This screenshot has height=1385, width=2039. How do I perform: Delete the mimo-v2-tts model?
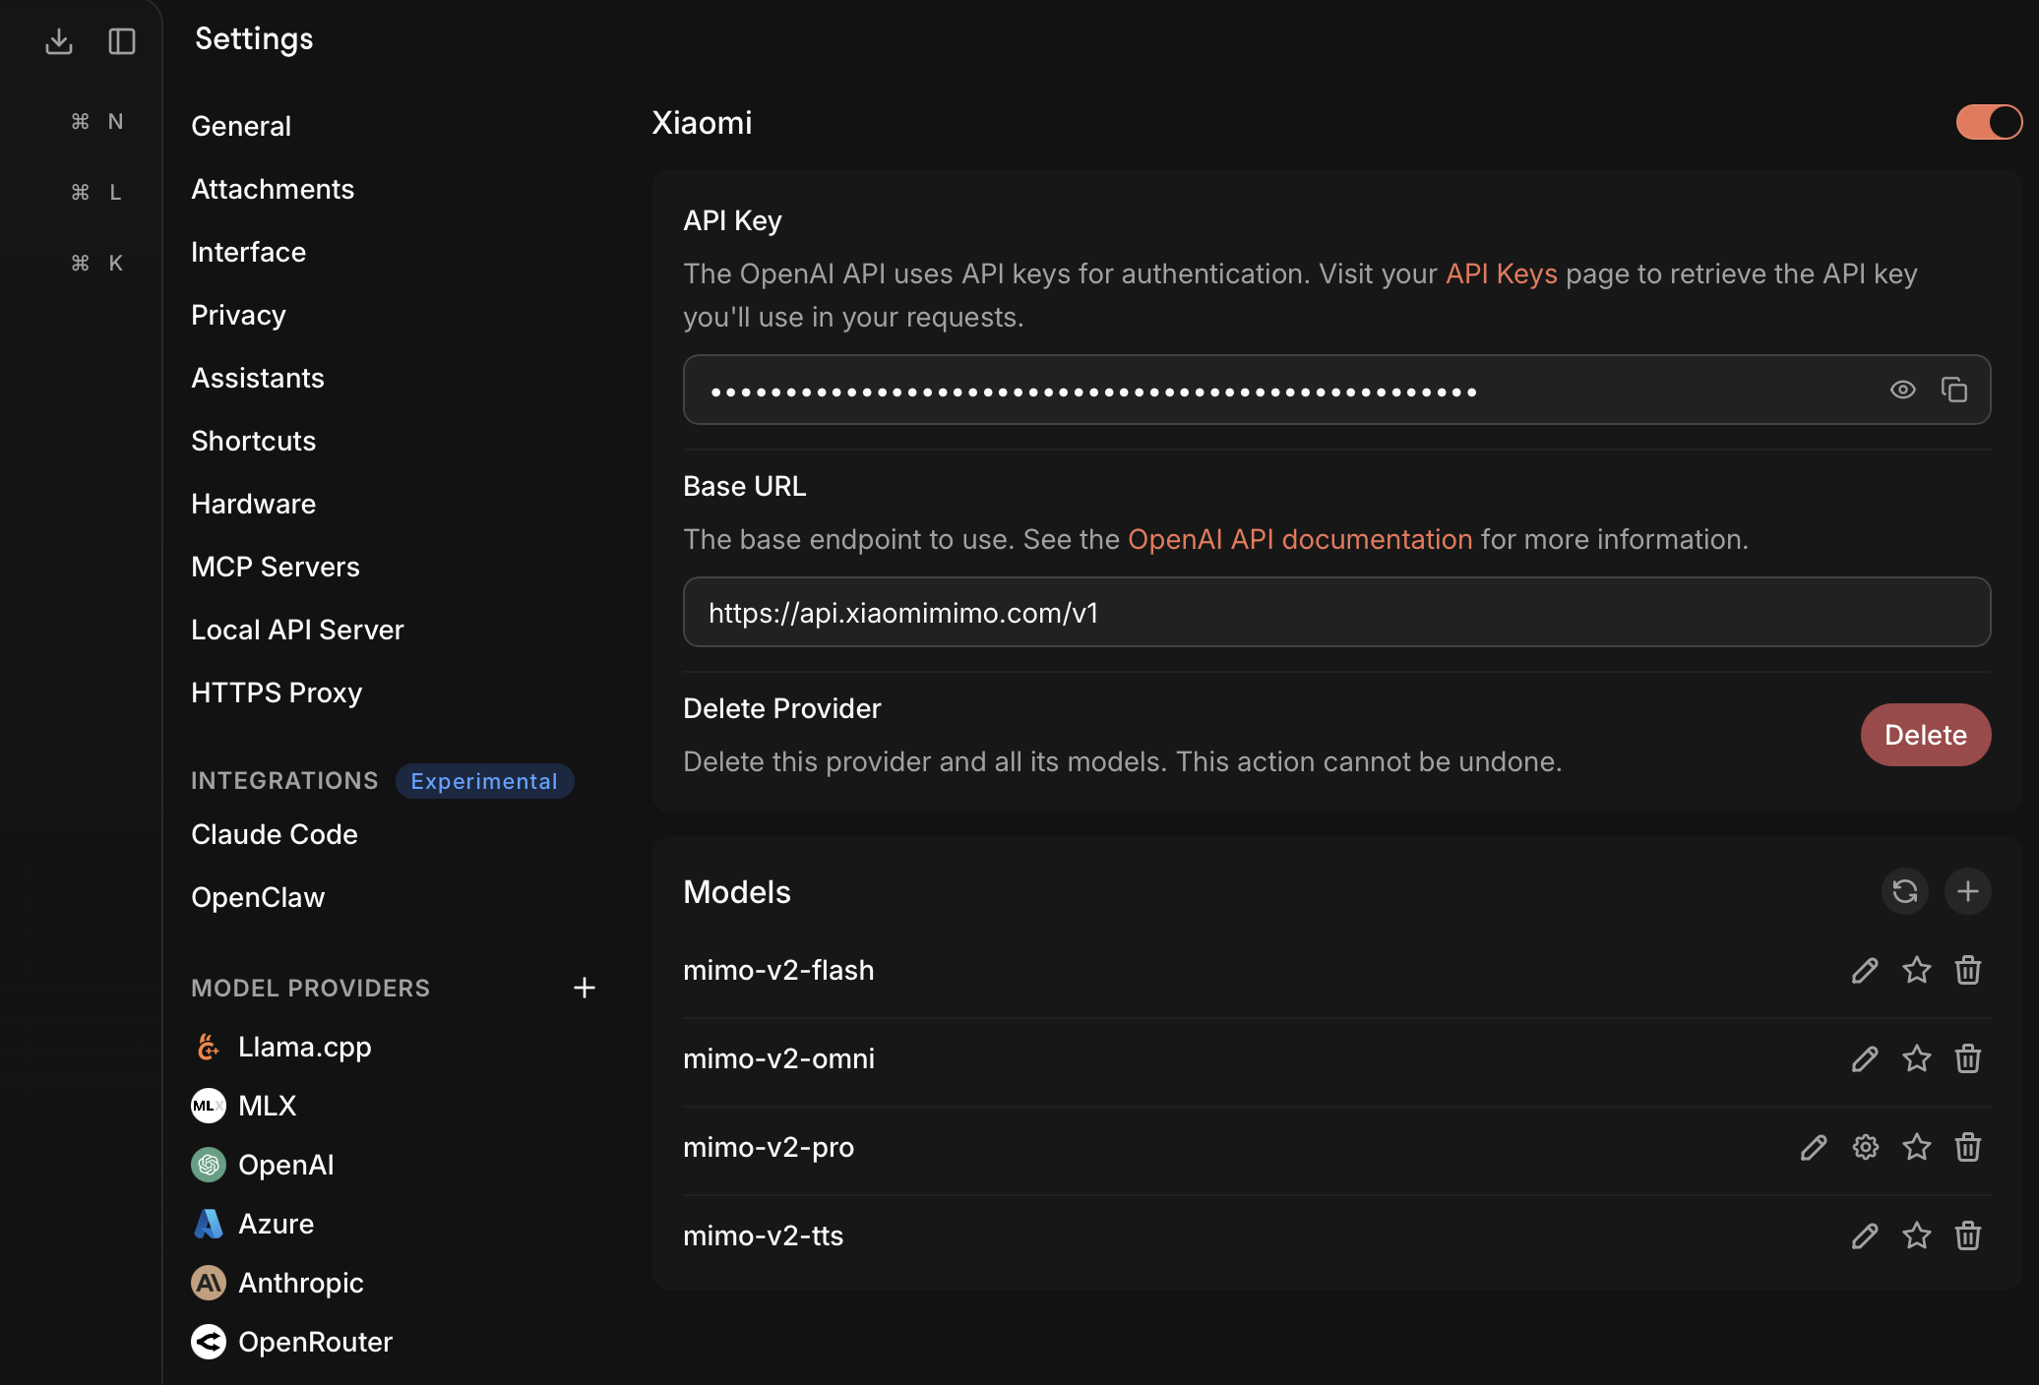[1967, 1235]
